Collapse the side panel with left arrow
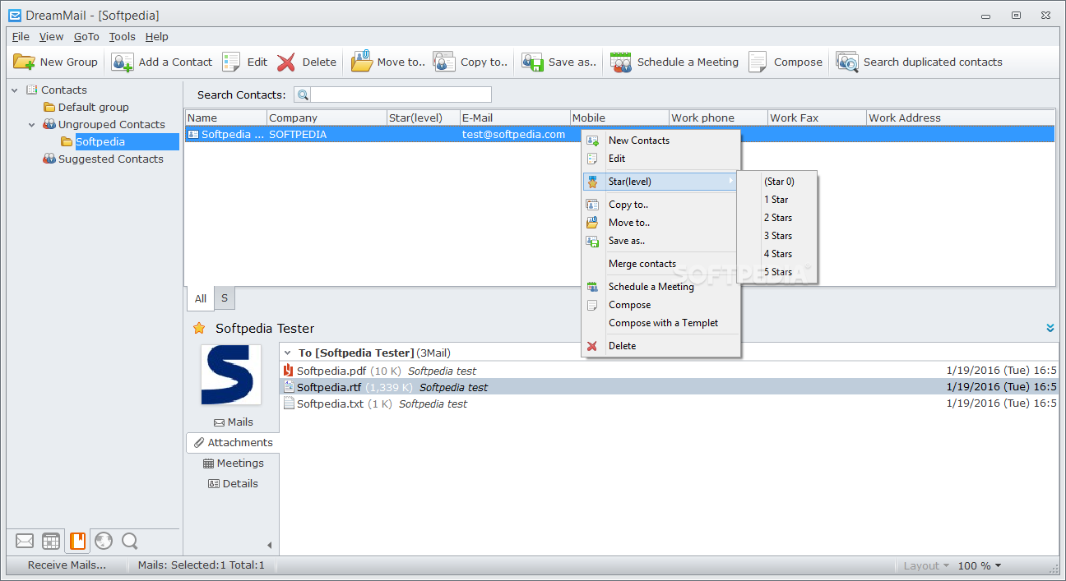The image size is (1066, 581). tap(270, 545)
